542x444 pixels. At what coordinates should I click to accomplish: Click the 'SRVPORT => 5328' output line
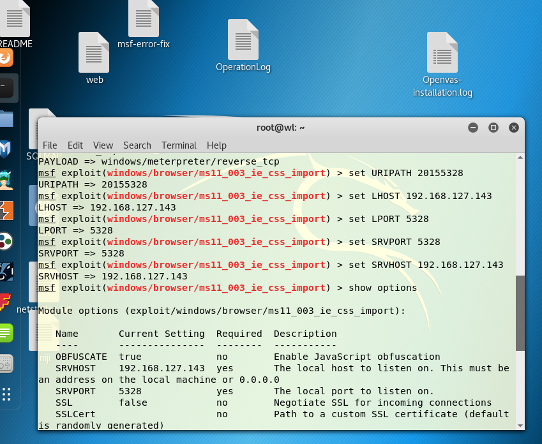(81, 253)
